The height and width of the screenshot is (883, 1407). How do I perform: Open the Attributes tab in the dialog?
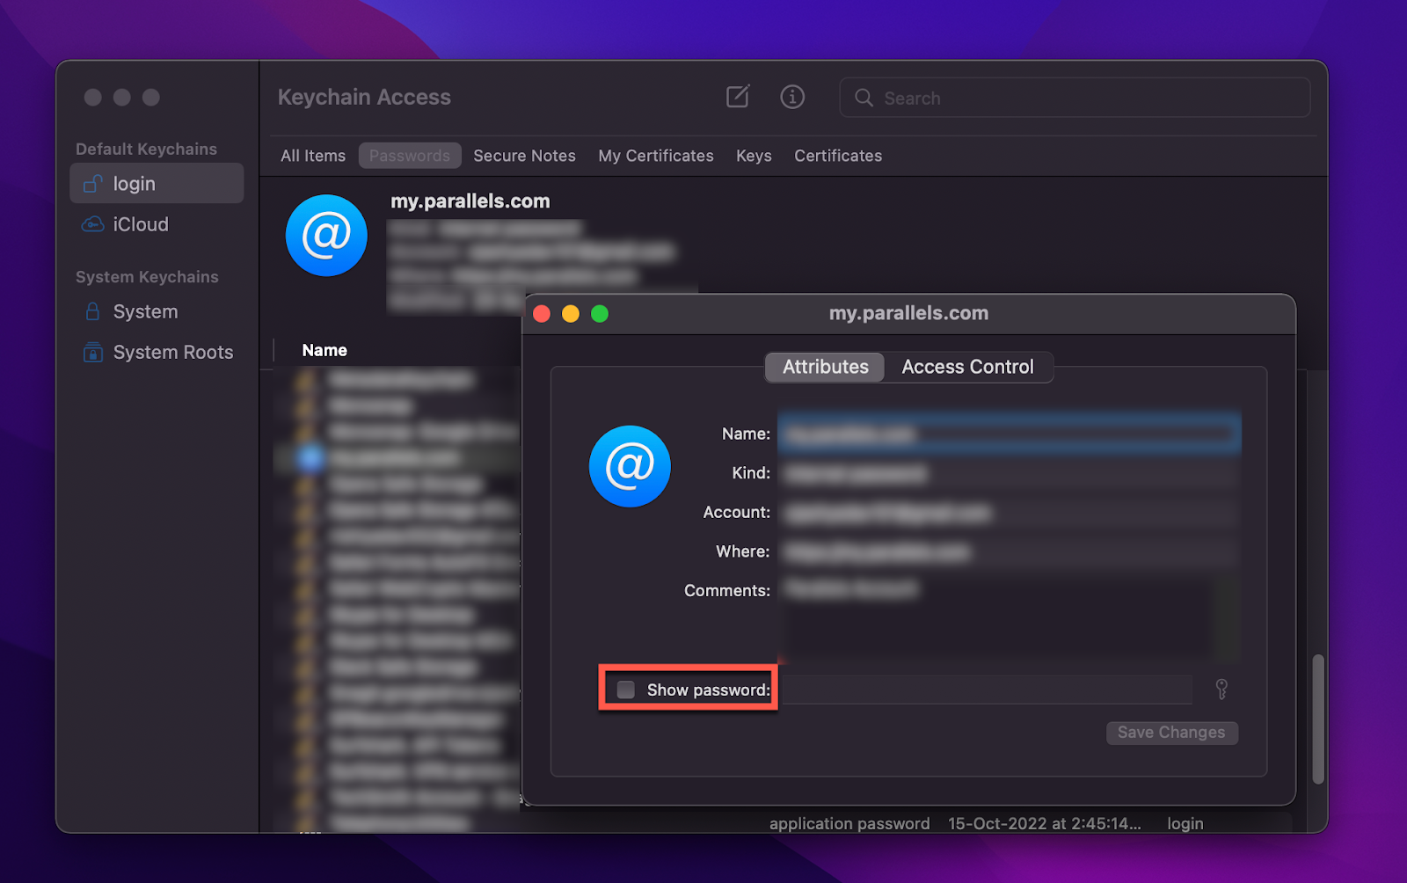pos(825,367)
